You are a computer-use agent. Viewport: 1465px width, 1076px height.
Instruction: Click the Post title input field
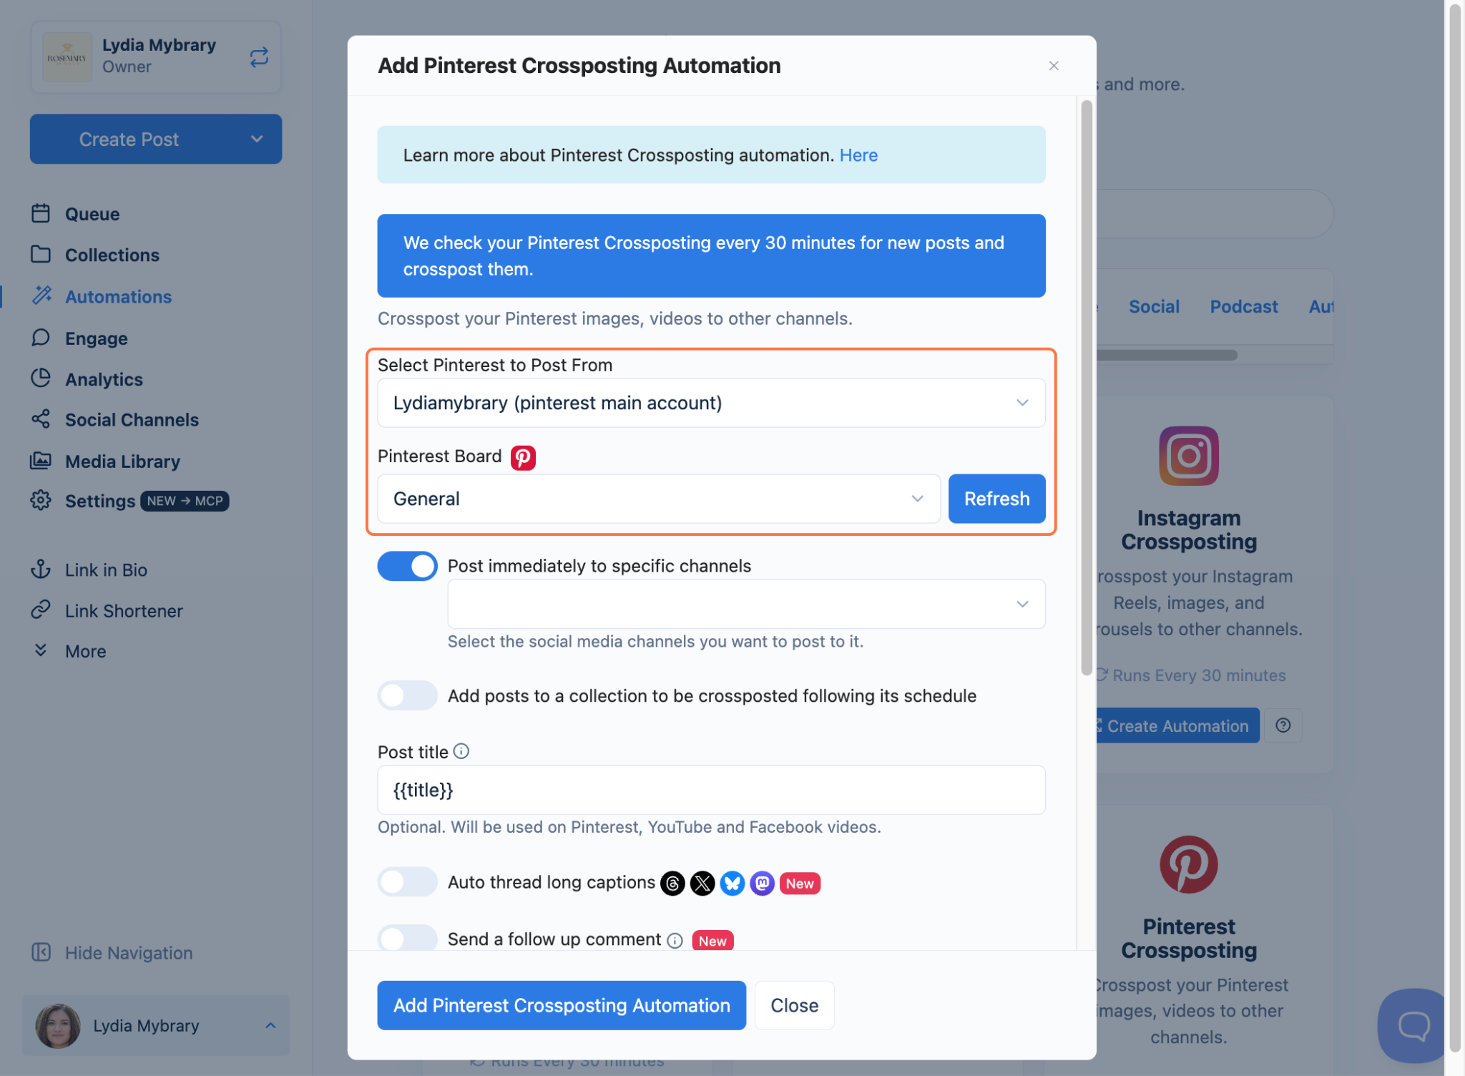(711, 790)
